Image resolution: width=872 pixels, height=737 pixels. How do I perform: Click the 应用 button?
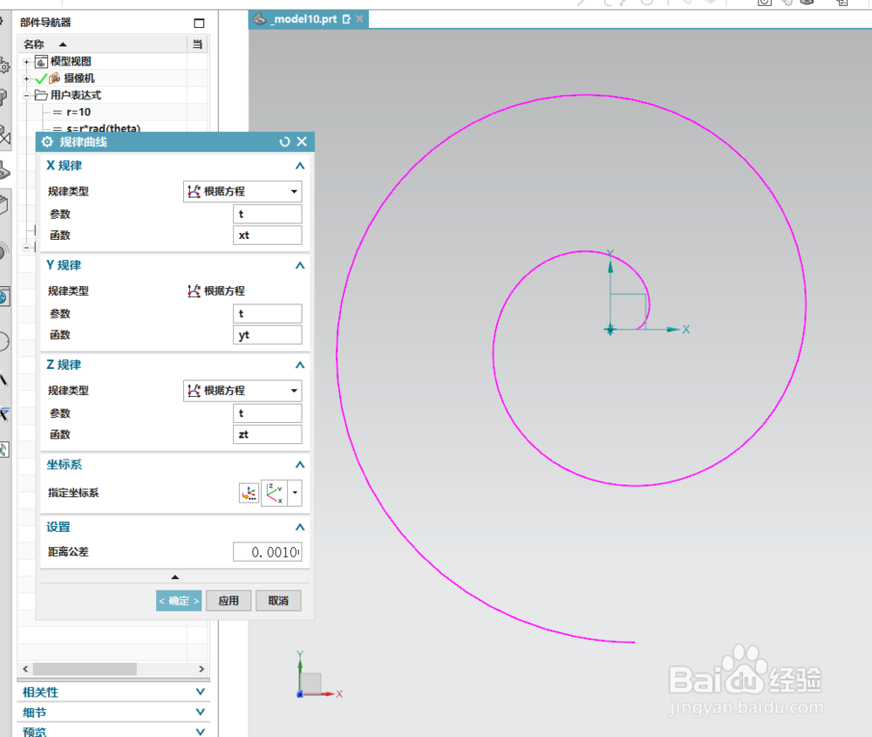228,601
